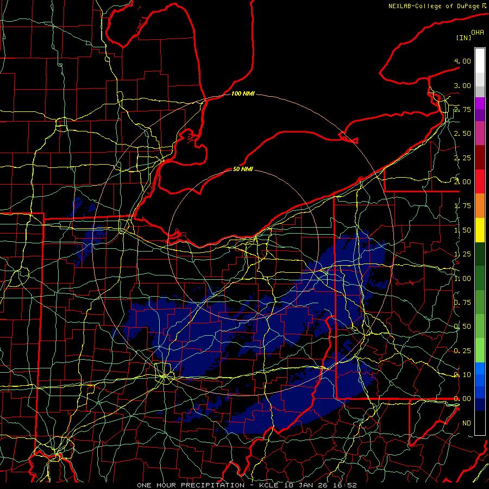Viewport: 489px width, 489px height.
Task: Click the 16:52 timestamp
Action: (344, 485)
